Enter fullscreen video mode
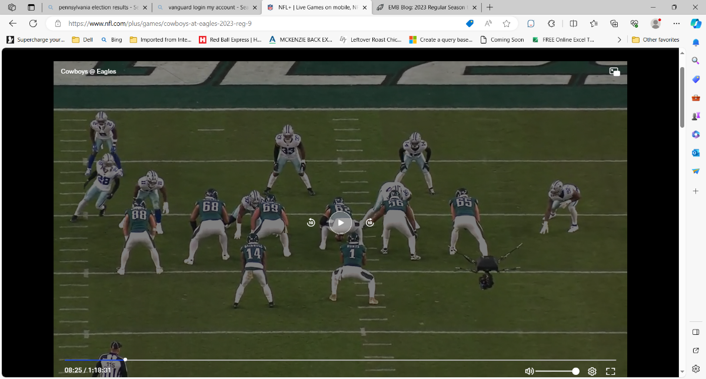 click(x=610, y=371)
